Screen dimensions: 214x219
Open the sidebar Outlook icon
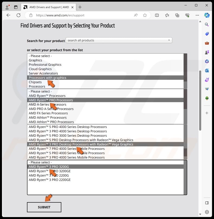click(207, 71)
